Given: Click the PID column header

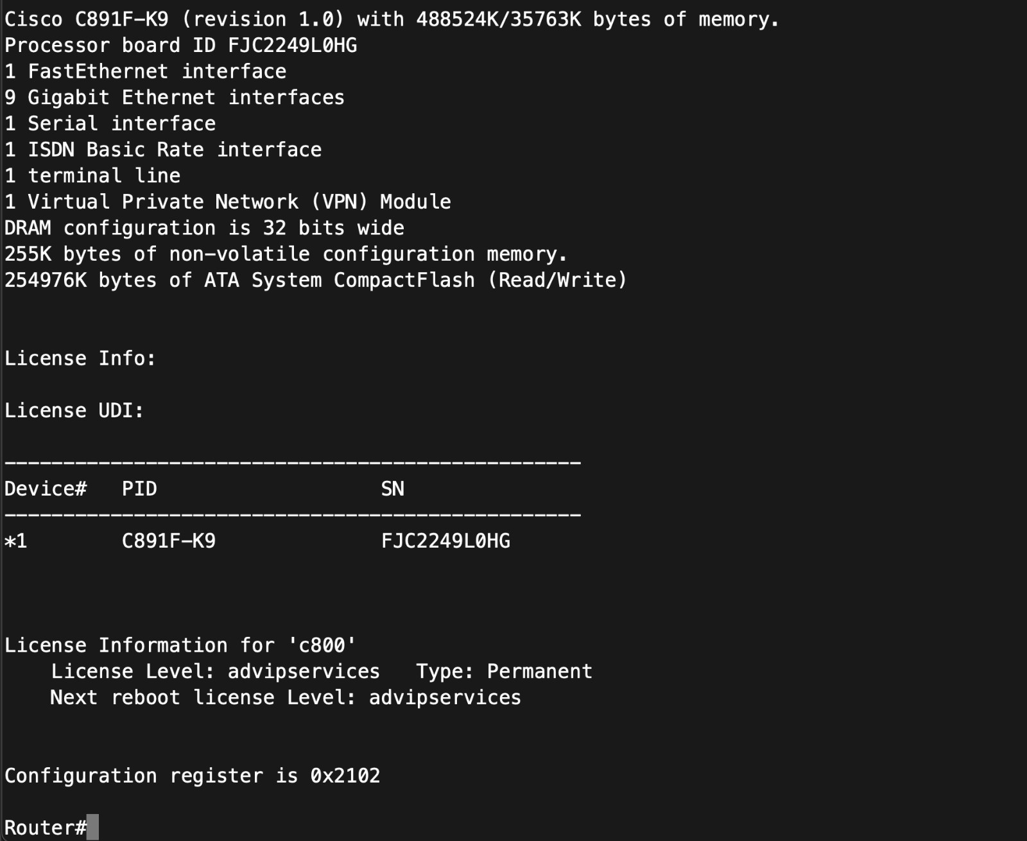Looking at the screenshot, I should pos(139,489).
